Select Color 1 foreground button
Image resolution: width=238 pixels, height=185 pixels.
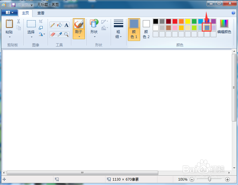[134, 30]
